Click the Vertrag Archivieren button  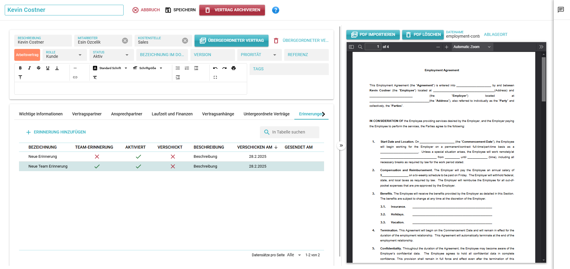click(232, 10)
